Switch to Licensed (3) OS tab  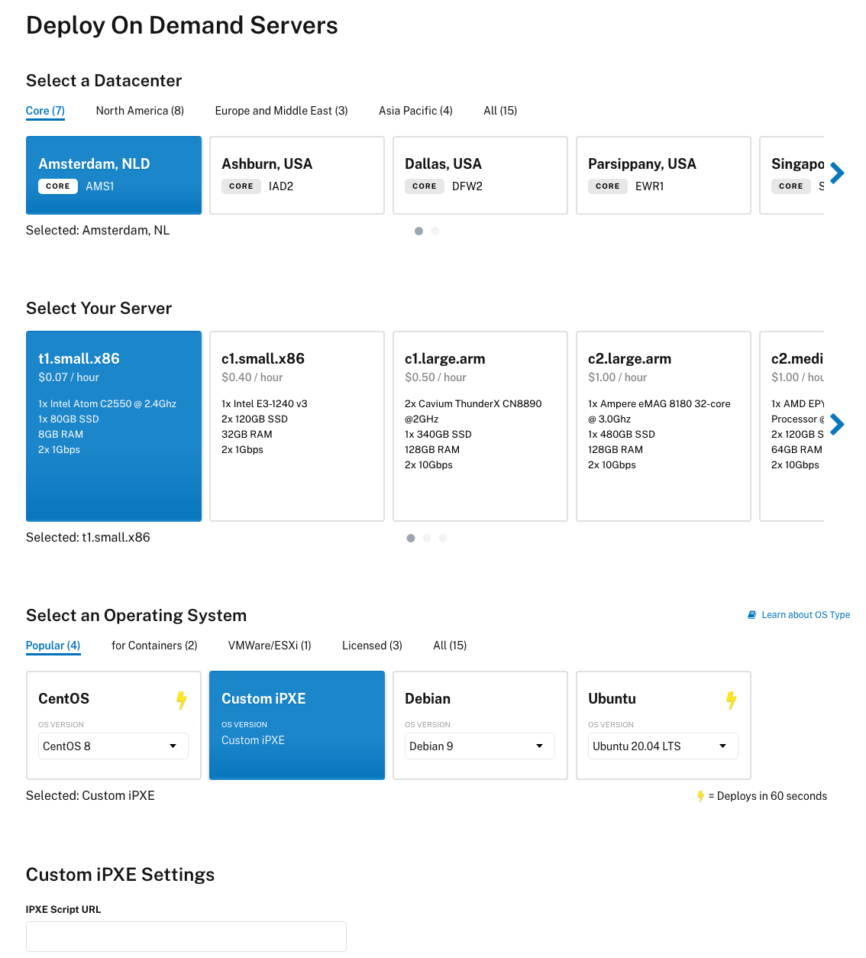click(372, 646)
